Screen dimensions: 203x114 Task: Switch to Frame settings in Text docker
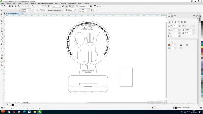[x=175, y=16]
